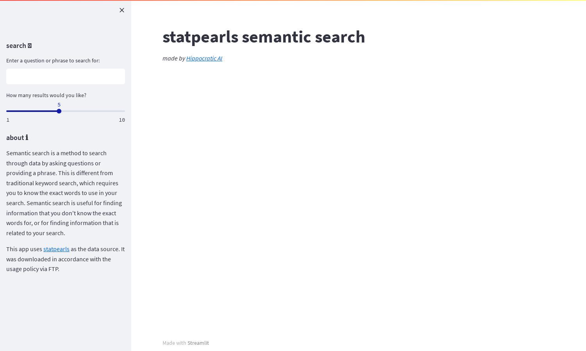The image size is (586, 351).
Task: Click the Streamlit footer link
Action: tap(198, 343)
